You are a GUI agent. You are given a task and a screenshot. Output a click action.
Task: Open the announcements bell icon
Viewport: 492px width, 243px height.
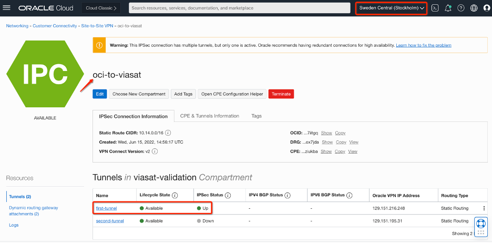448,8
